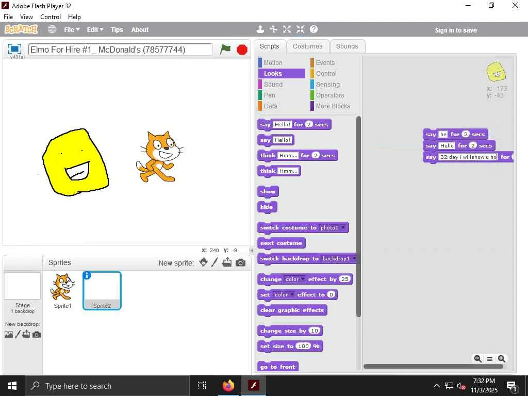Collapse the stage with small arrow

point(251,250)
